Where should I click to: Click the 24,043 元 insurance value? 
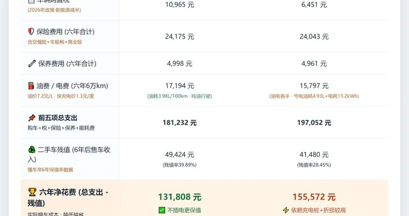[314, 36]
